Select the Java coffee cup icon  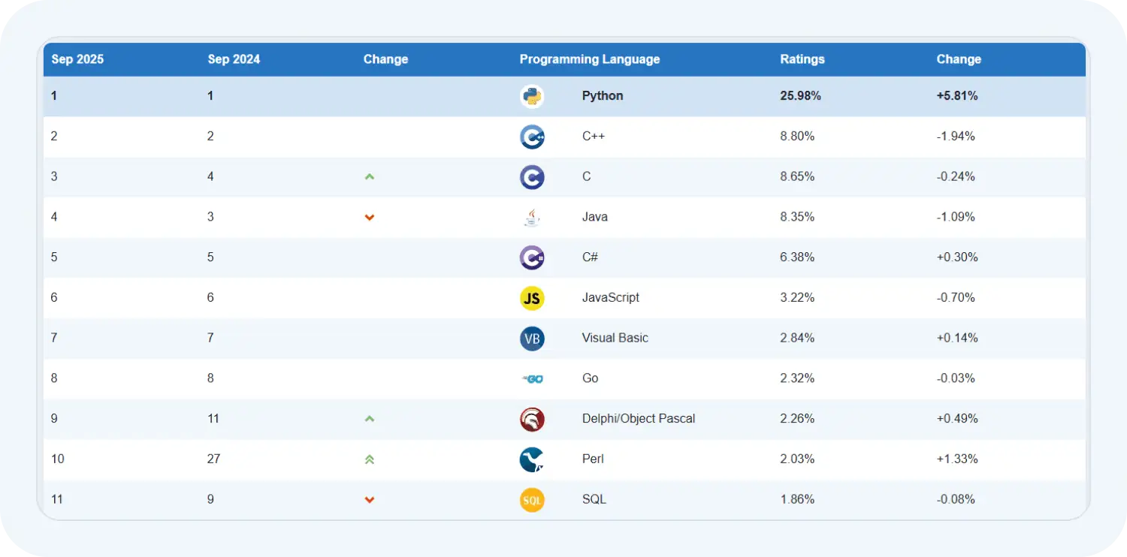(x=532, y=218)
